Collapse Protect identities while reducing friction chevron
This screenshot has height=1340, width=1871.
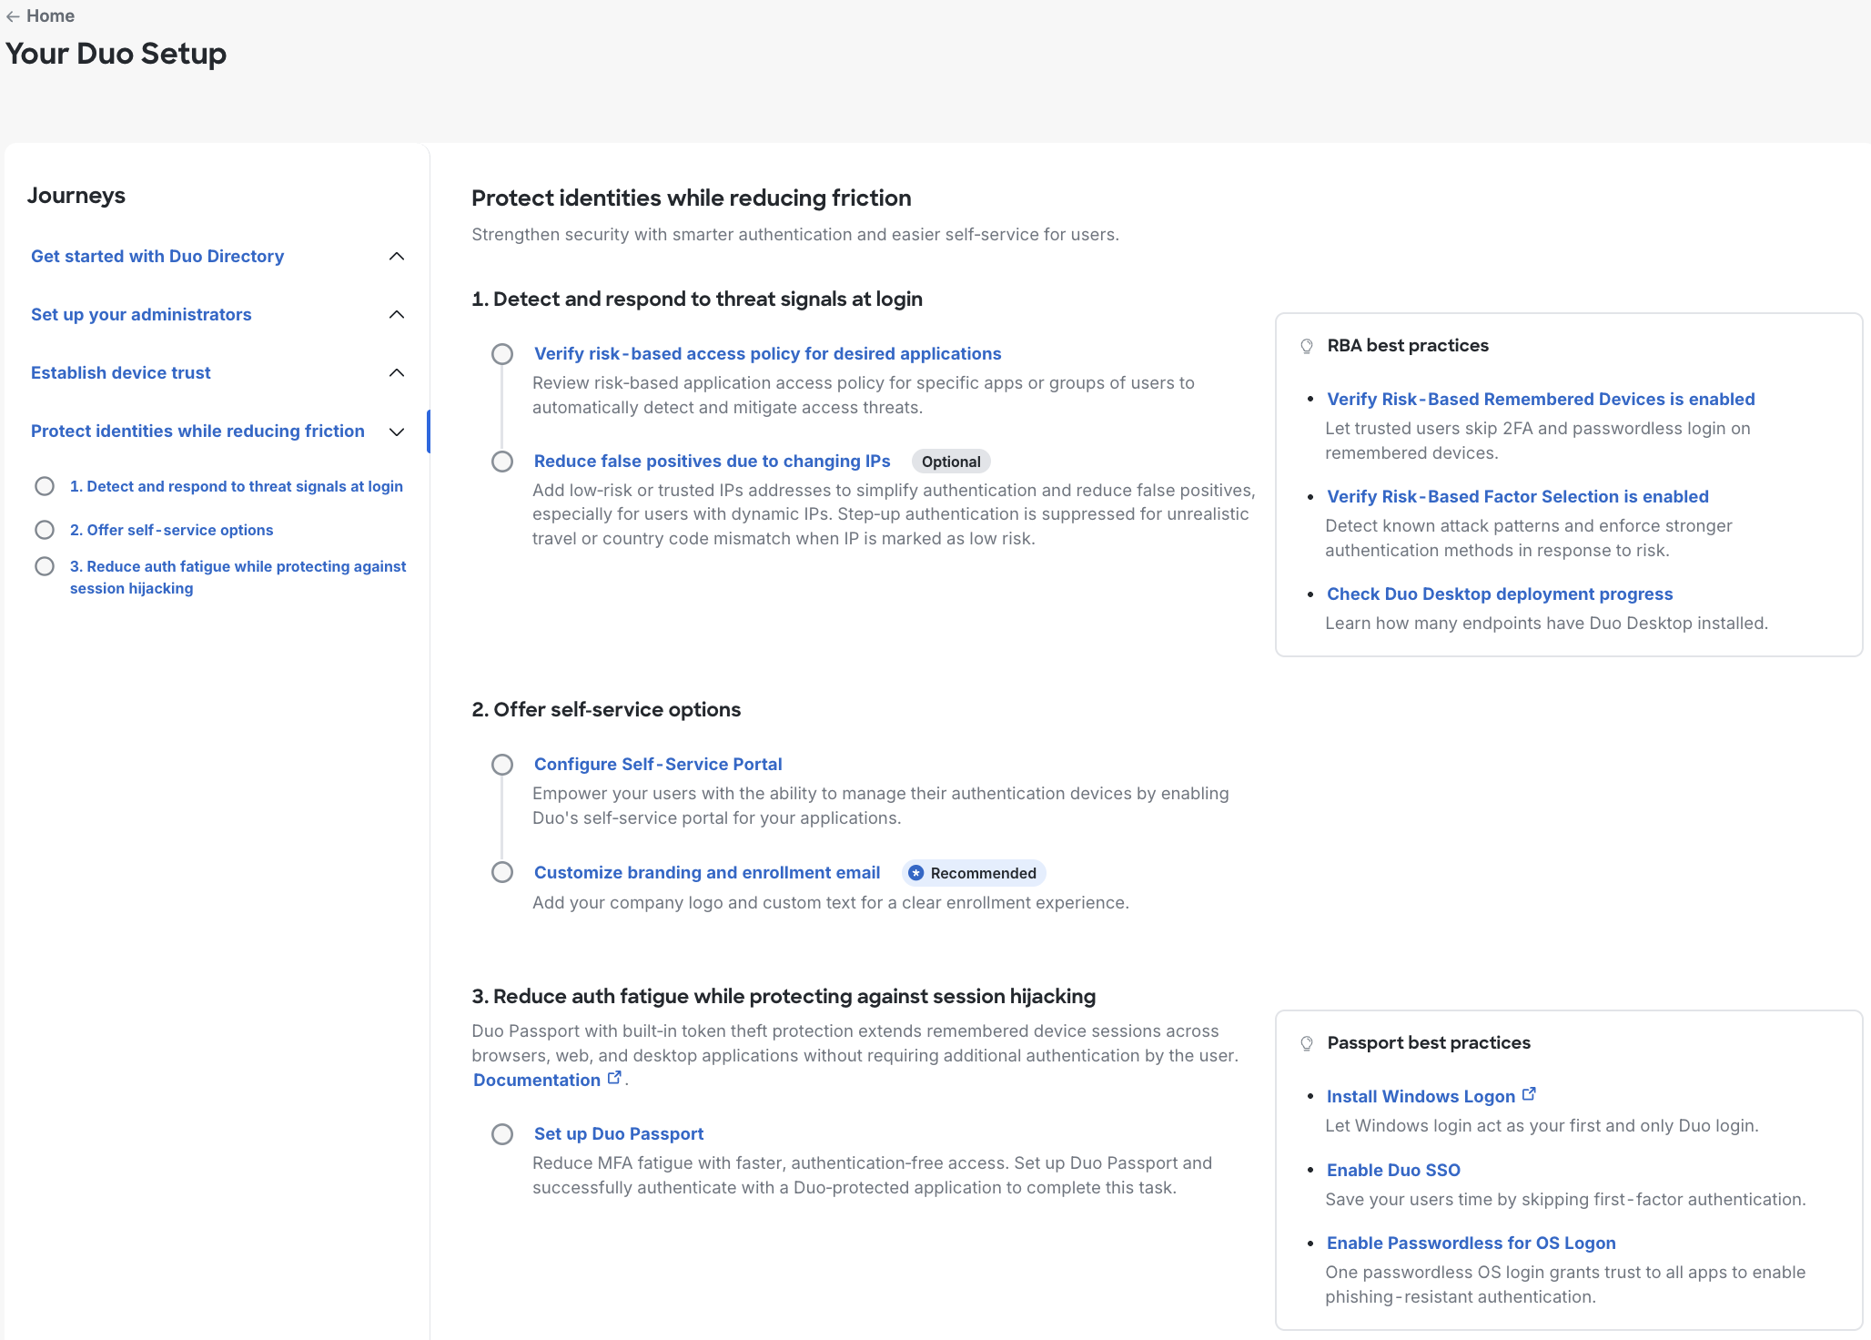pyautogui.click(x=397, y=431)
